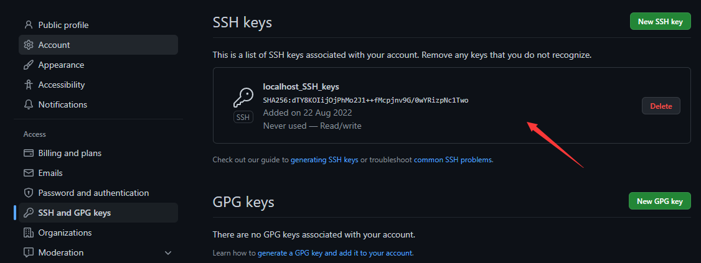Click the Password shield lock icon
This screenshot has width=701, height=263.
tap(28, 193)
